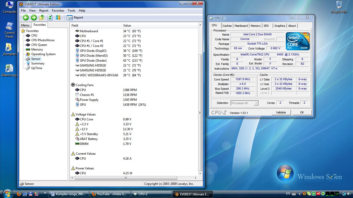Viewport: 353px width, 198px height.
Task: Open the File menu in EVEREST
Action: pyautogui.click(x=23, y=11)
